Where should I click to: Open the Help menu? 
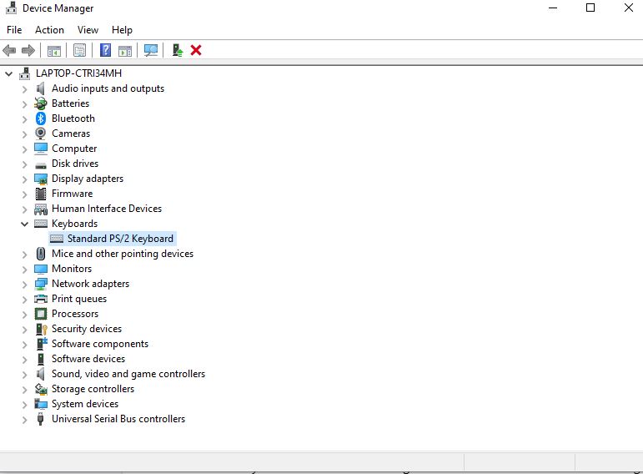tap(122, 30)
